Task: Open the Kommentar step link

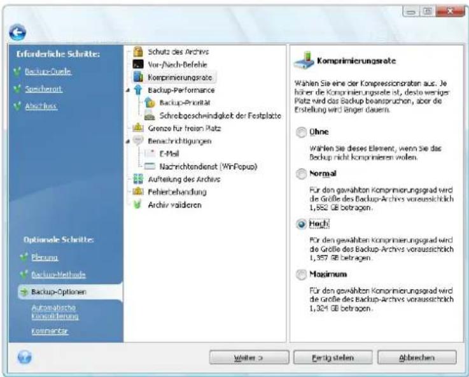Action: click(50, 331)
